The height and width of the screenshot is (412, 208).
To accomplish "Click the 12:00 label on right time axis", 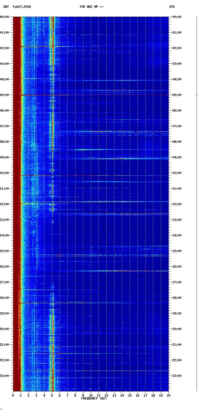I will (177, 204).
